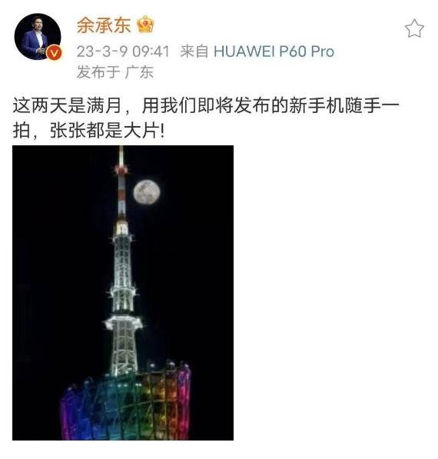The height and width of the screenshot is (459, 438).
Task: Open the username 余承东 profile link
Action: 104,25
